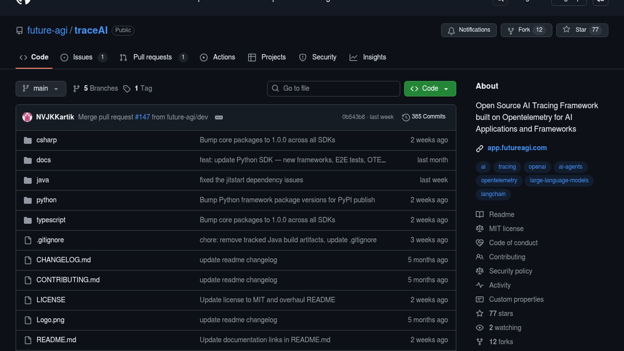This screenshot has width=624, height=351.
Task: Click the branches icon beside 5 Branches
Action: pyautogui.click(x=76, y=89)
